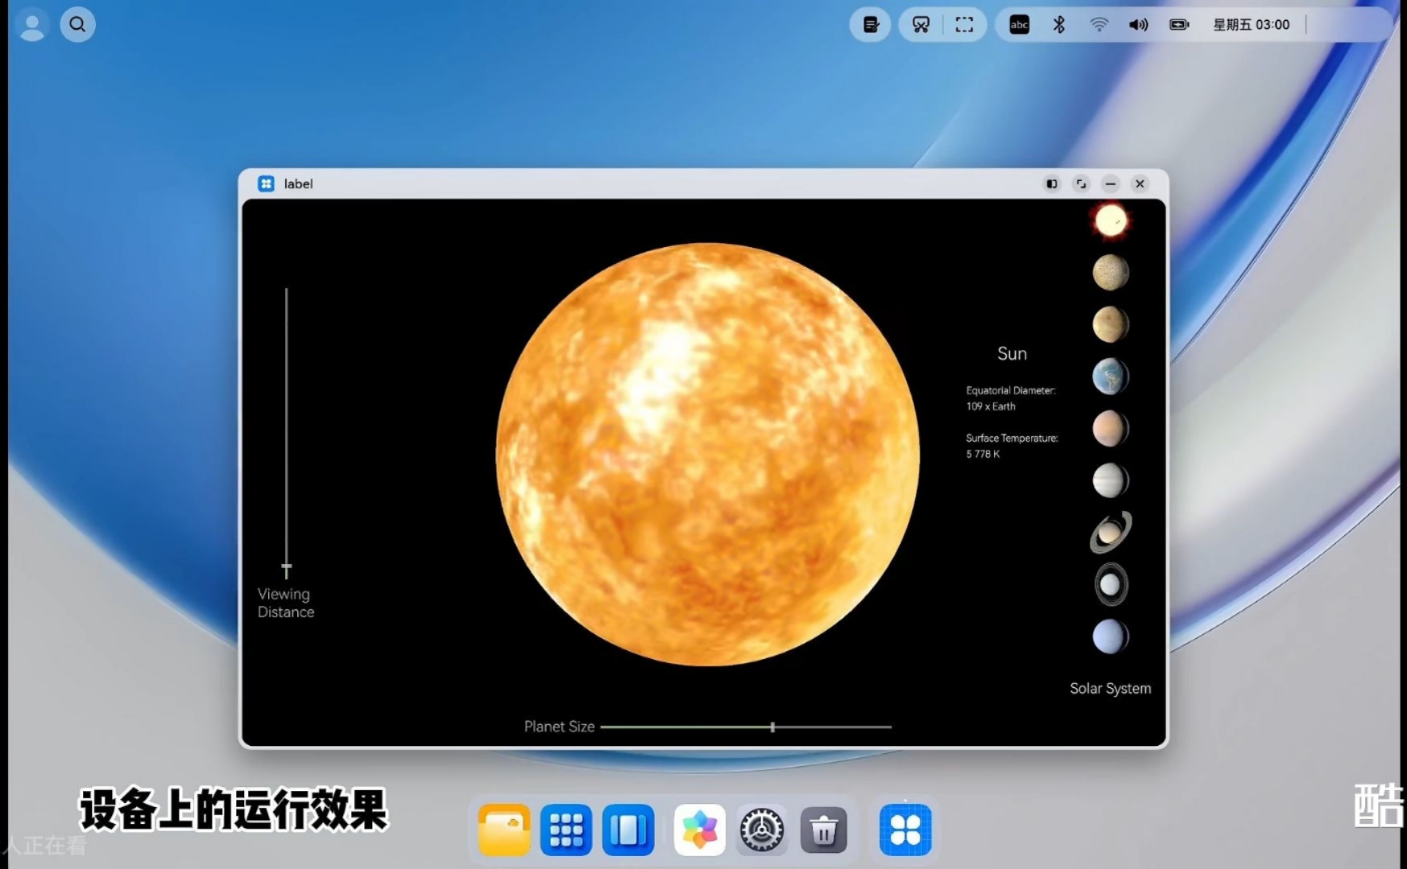Click the running solar system app dock icon

[905, 829]
